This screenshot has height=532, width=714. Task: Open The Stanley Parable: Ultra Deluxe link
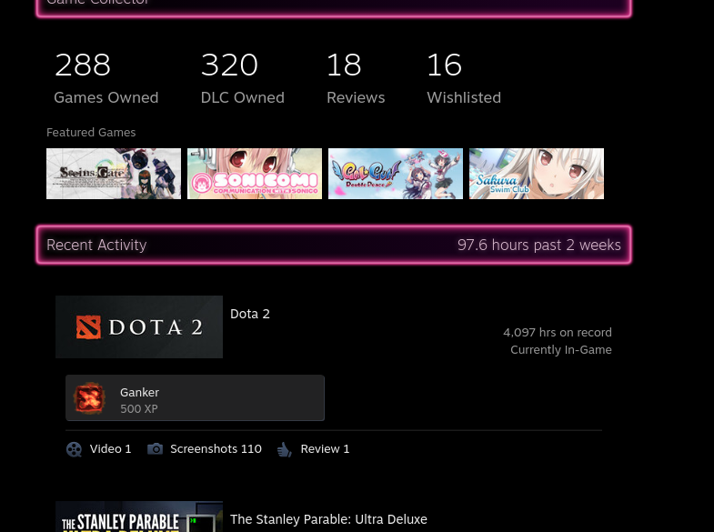click(328, 519)
